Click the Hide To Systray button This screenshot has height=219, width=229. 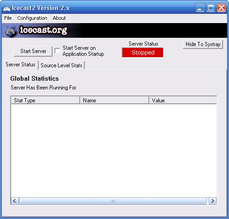pos(203,44)
